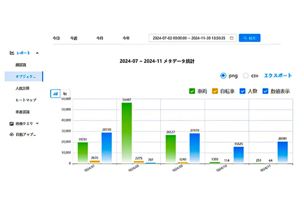Viewport: 304px width, 205px height.
Task: Select the 今月 time range tab
Action: point(100,38)
